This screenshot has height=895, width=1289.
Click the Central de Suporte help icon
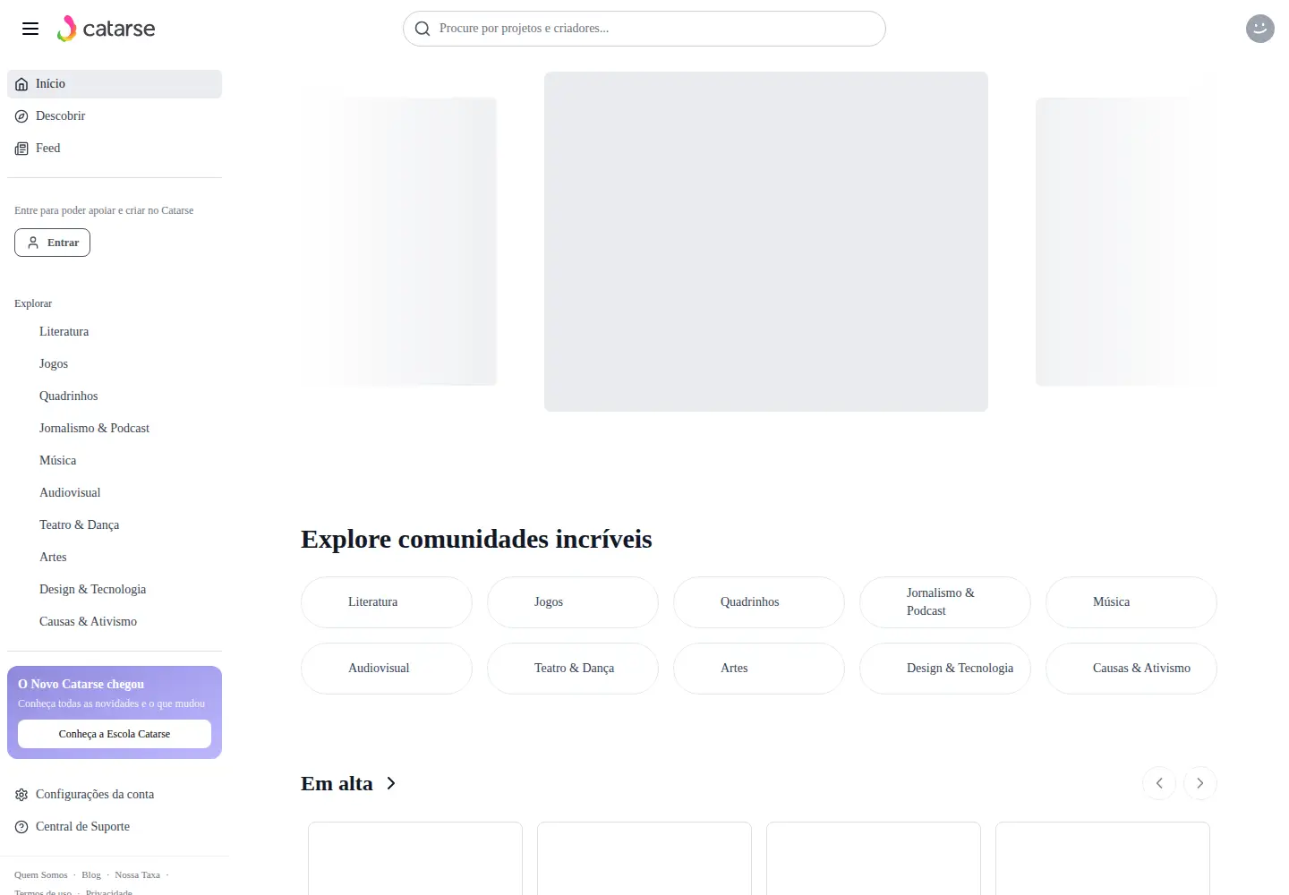point(21,827)
